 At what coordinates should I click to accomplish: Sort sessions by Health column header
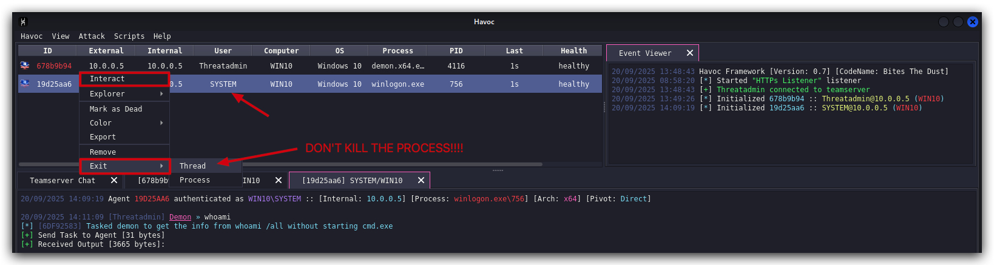coord(573,51)
